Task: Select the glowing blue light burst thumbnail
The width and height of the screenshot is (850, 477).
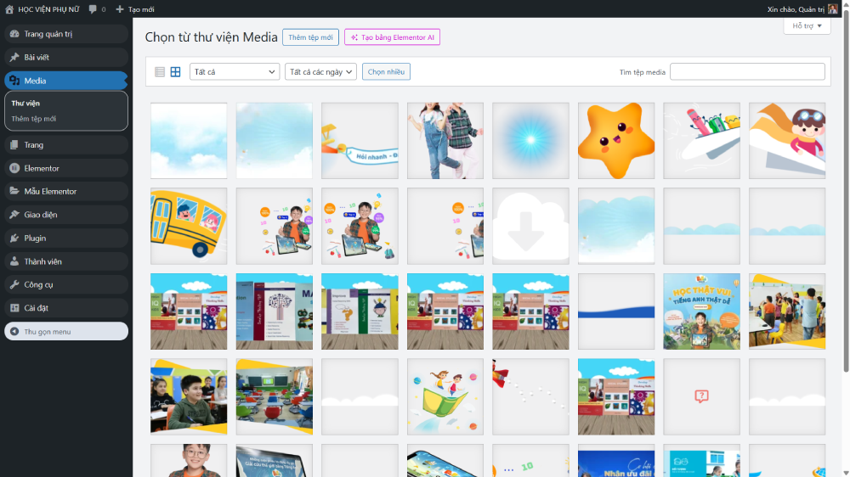Action: [x=530, y=141]
